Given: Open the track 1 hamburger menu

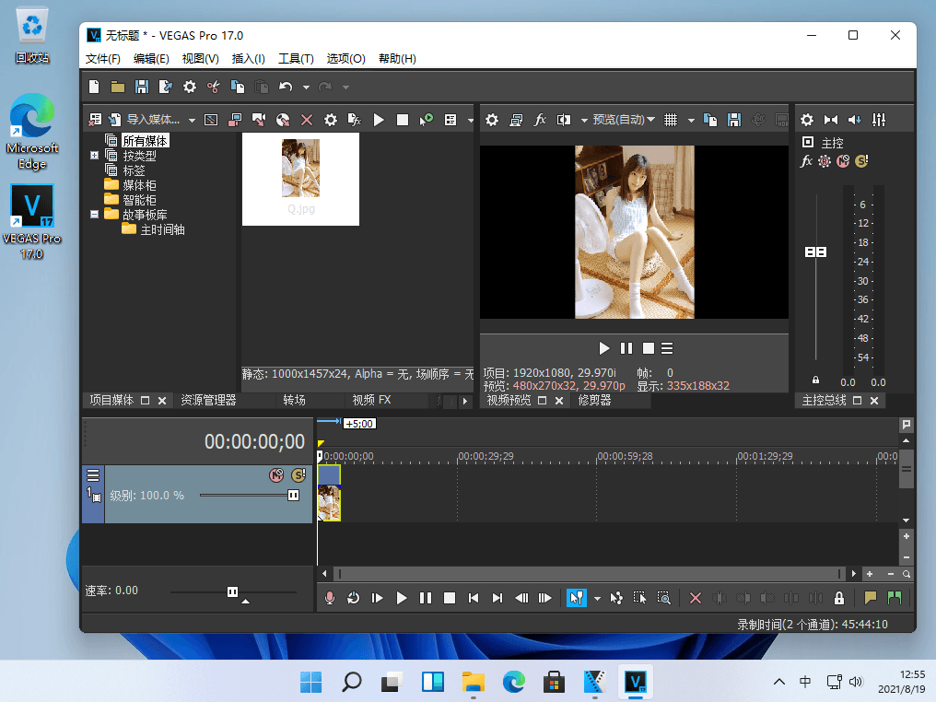Looking at the screenshot, I should coord(93,475).
